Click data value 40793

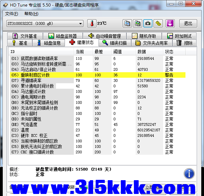pyautogui.click(x=143, y=69)
